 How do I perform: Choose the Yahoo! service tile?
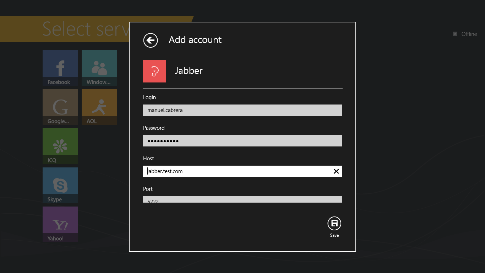[60, 224]
